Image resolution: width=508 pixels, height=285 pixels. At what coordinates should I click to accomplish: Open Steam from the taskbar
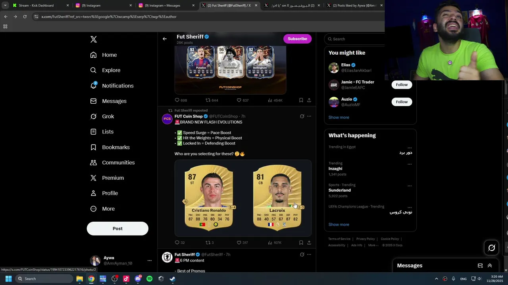[x=172, y=279]
